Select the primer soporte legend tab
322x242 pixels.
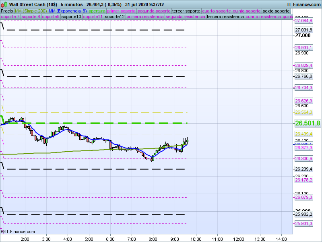(122, 11)
